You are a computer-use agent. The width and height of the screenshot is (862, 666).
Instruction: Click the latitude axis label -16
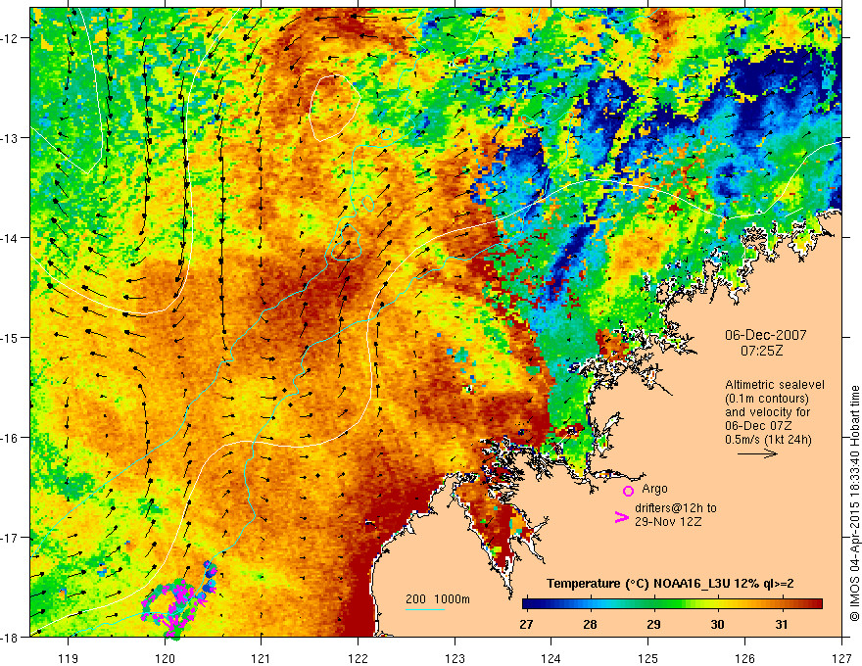point(11,438)
